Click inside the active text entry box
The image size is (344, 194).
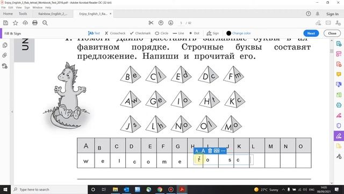224,160
